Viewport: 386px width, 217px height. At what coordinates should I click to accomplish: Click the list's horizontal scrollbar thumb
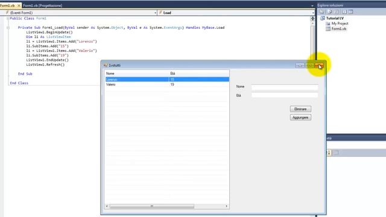152,206
